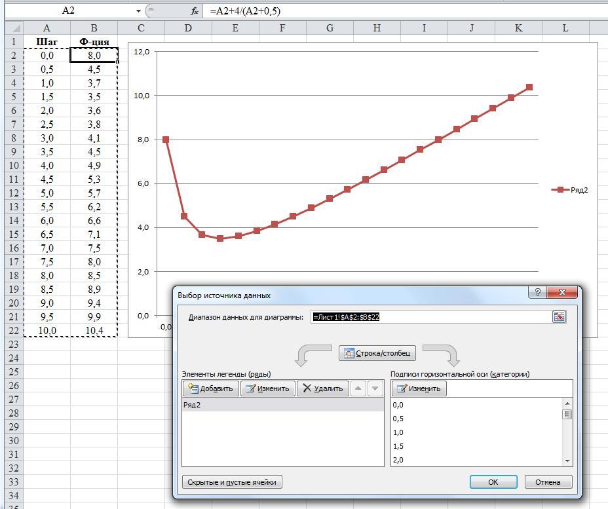Click the fx insert function icon

point(195,11)
